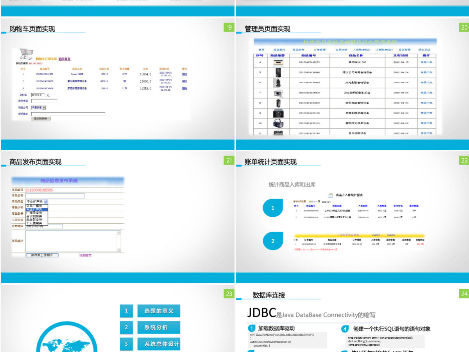The image size is (469, 352).
Task: Click 商品下架 link for row 4
Action: pos(426,62)
